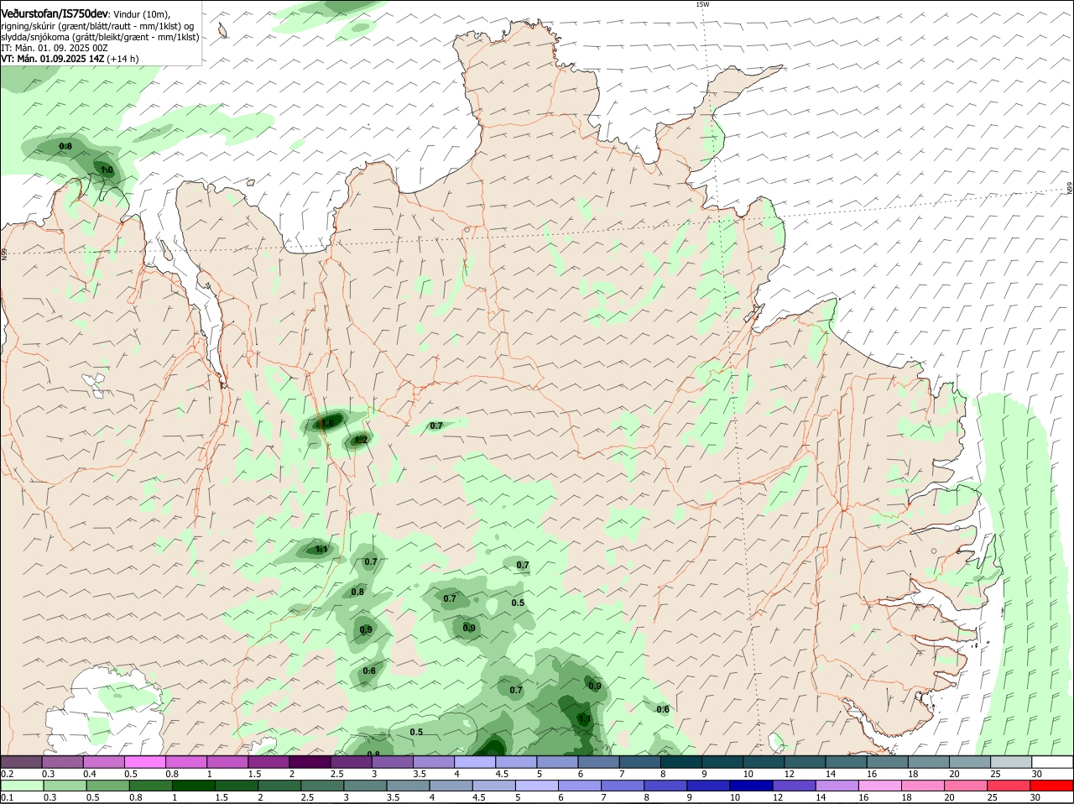The width and height of the screenshot is (1074, 804).
Task: Pick the white upper-row swatch at 30
Action: pos(1053,761)
